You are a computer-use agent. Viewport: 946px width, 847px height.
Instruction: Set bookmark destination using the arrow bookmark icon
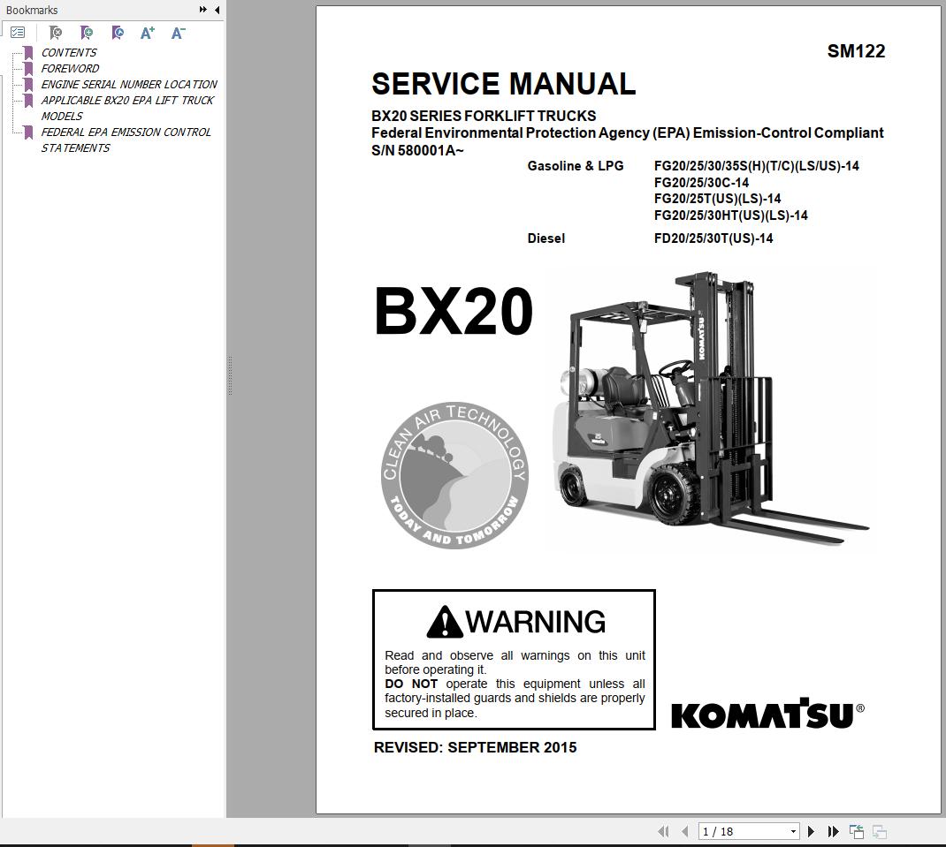(x=118, y=33)
